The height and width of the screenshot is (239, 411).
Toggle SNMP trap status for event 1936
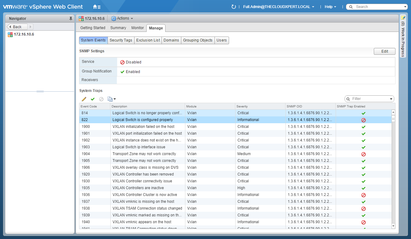(x=364, y=195)
